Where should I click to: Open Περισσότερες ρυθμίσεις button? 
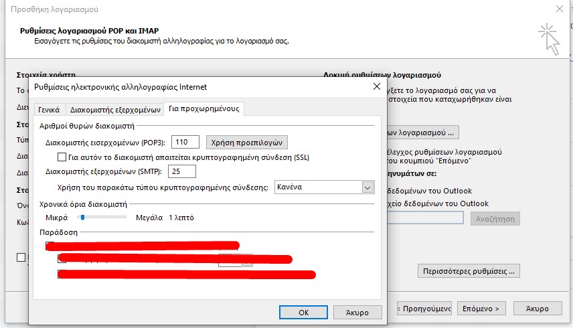[468, 271]
